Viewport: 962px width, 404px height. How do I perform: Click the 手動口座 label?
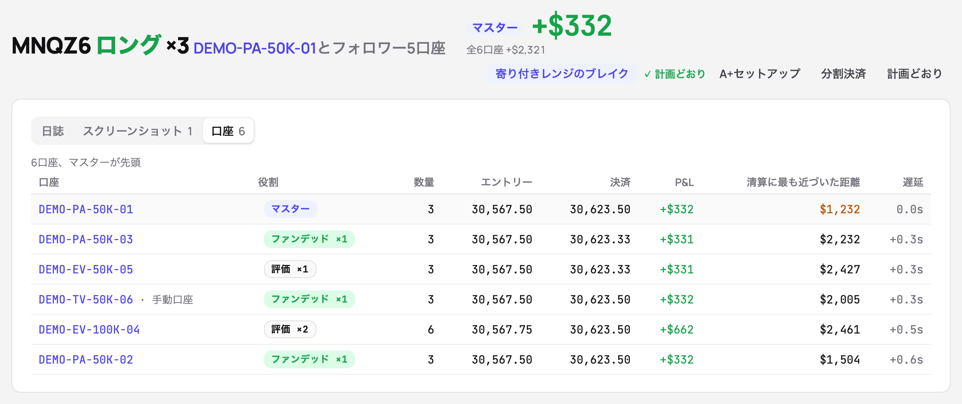point(173,300)
